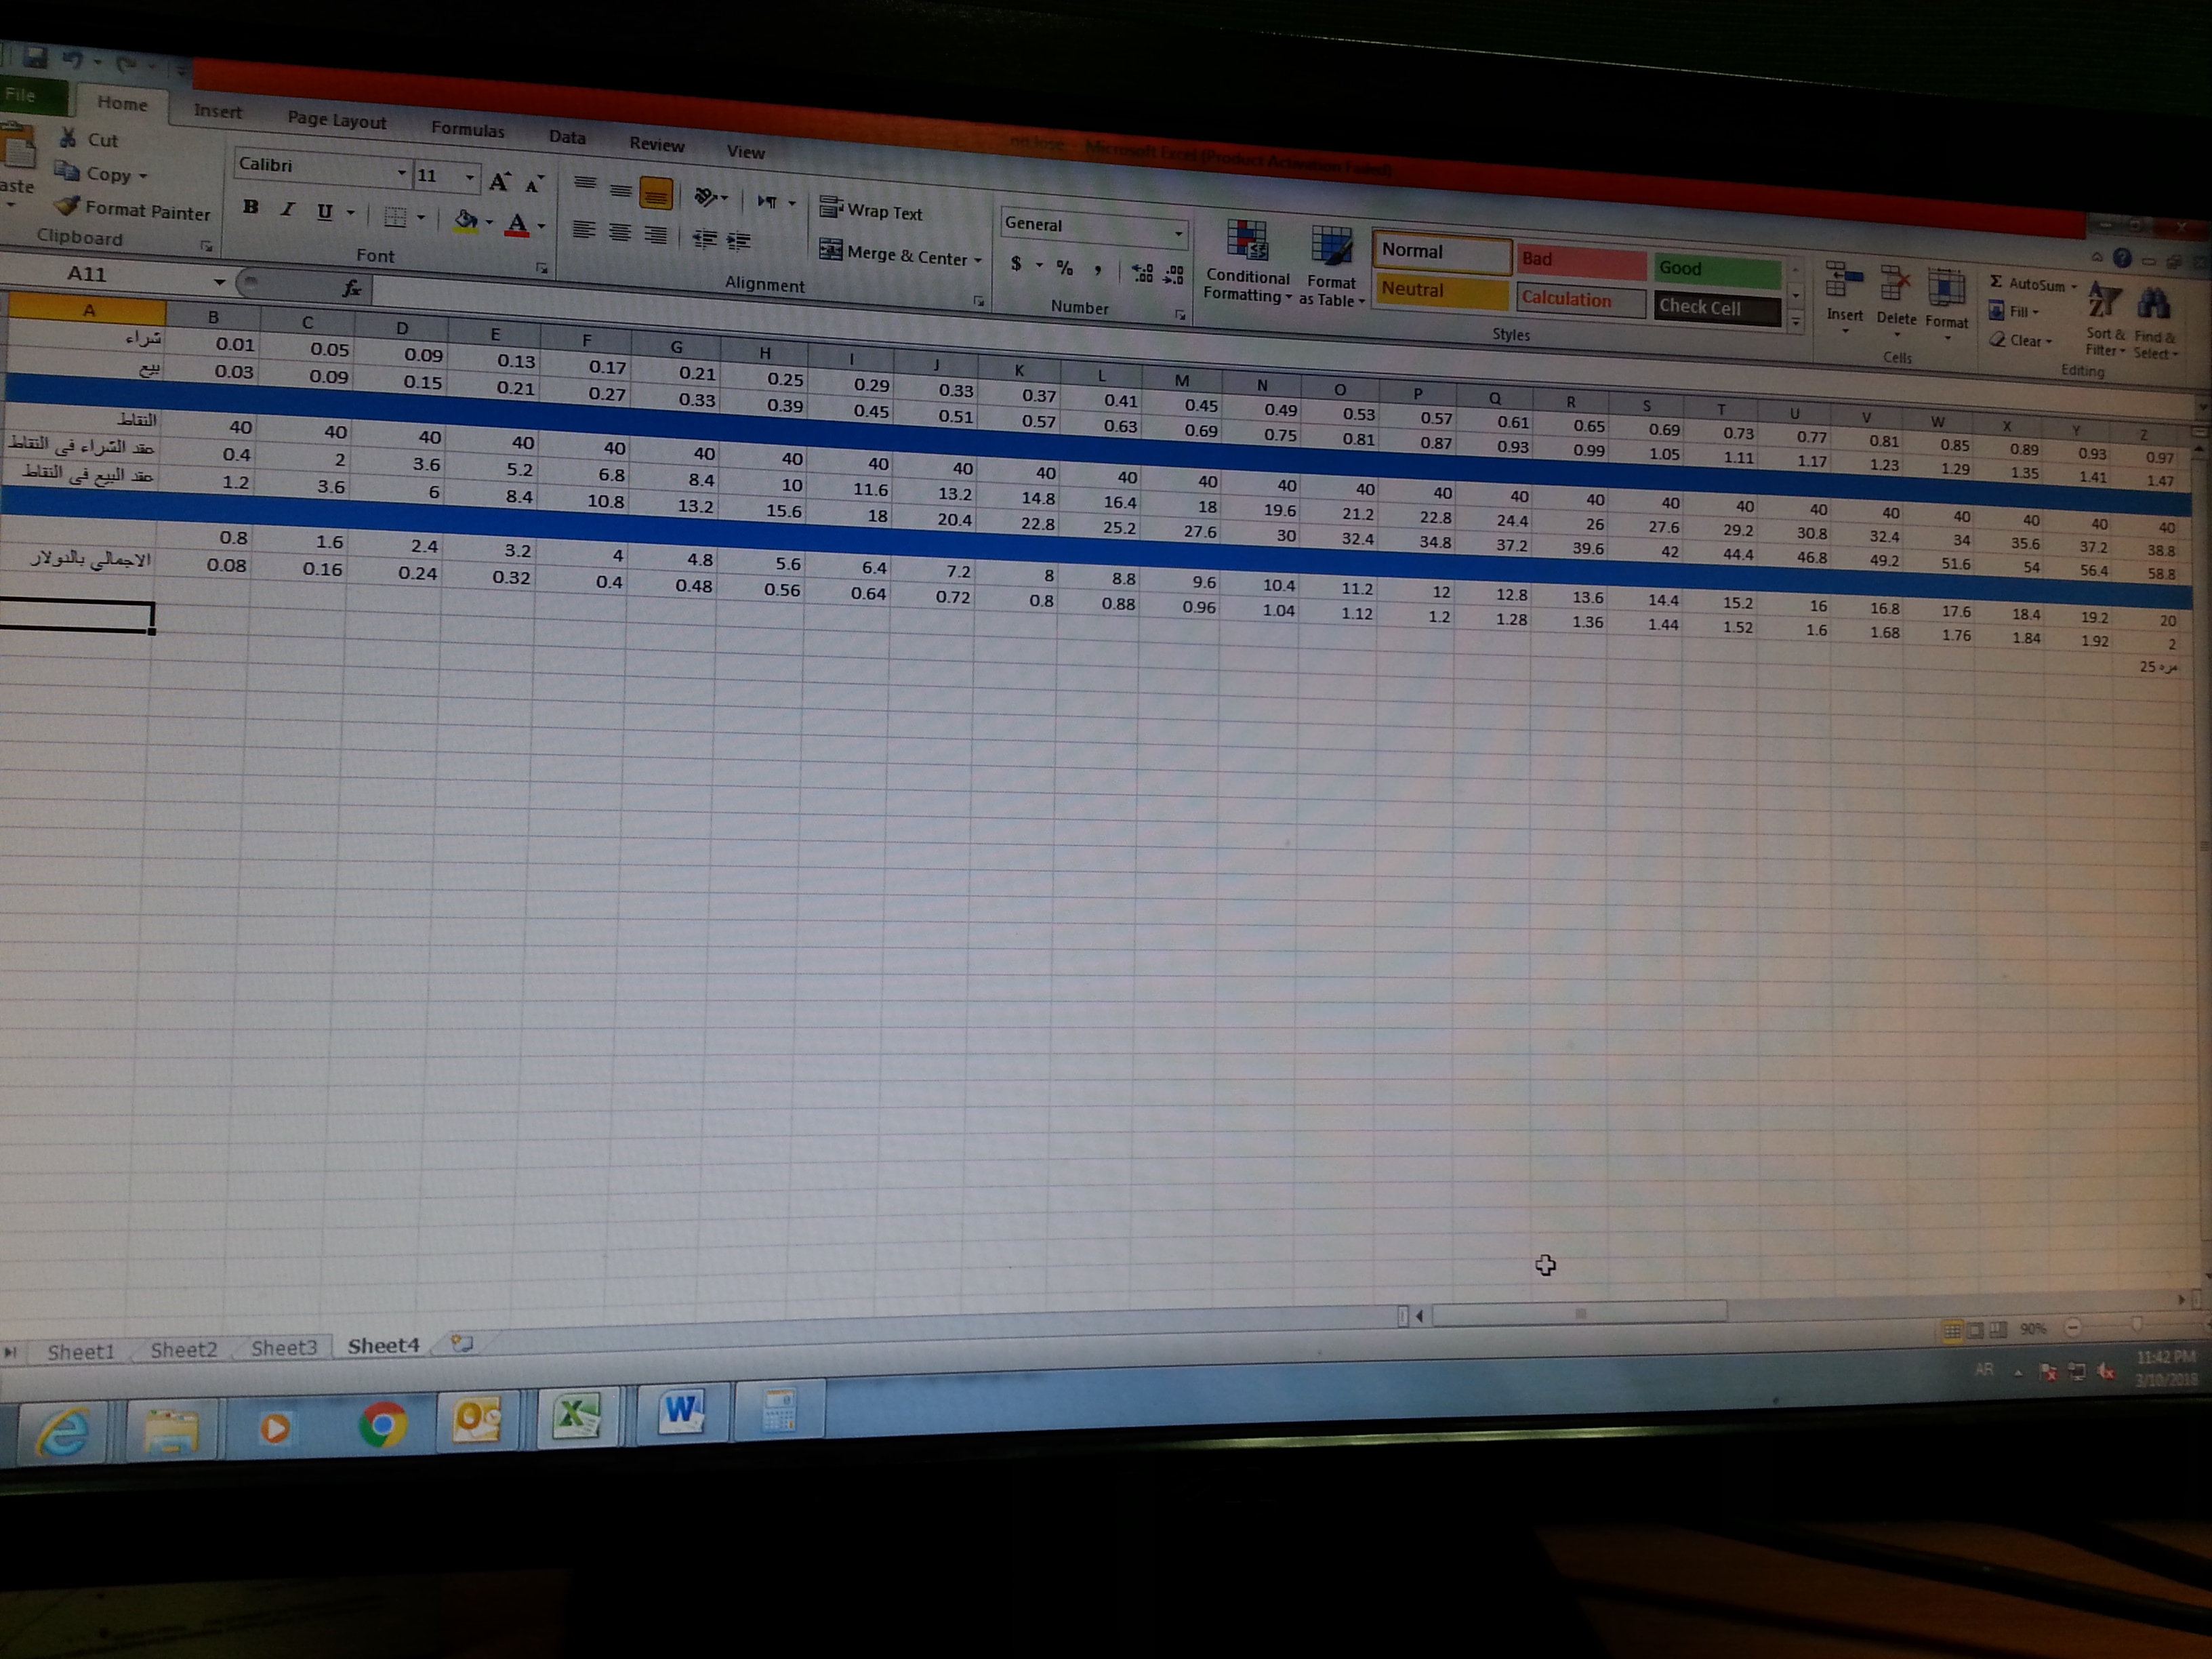
Task: Click the Percent Style icon
Action: tap(1065, 267)
